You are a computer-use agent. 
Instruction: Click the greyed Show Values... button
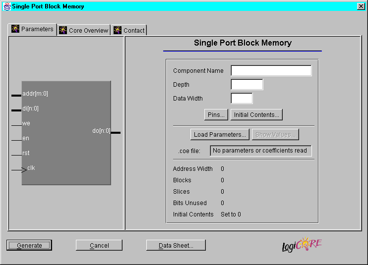(x=275, y=135)
